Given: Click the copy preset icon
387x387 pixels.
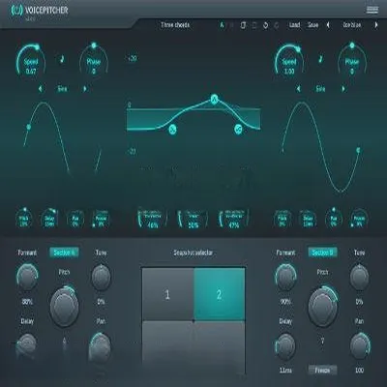Looking at the screenshot, I should tap(243, 25).
